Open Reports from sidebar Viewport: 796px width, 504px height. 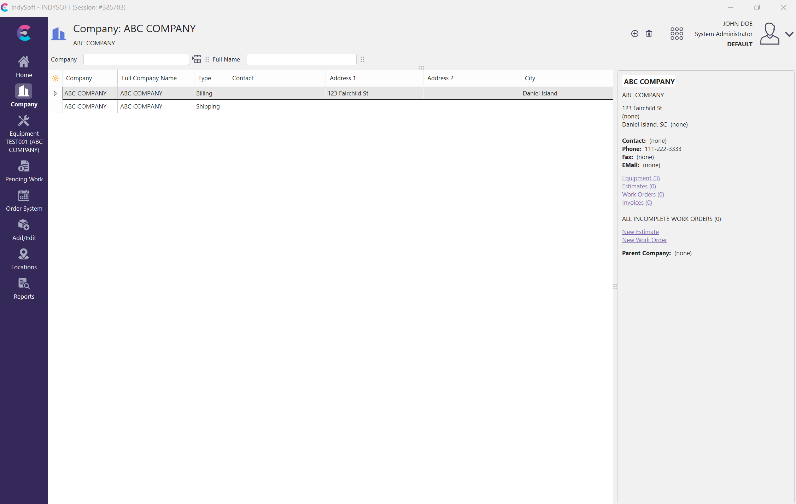(x=24, y=289)
